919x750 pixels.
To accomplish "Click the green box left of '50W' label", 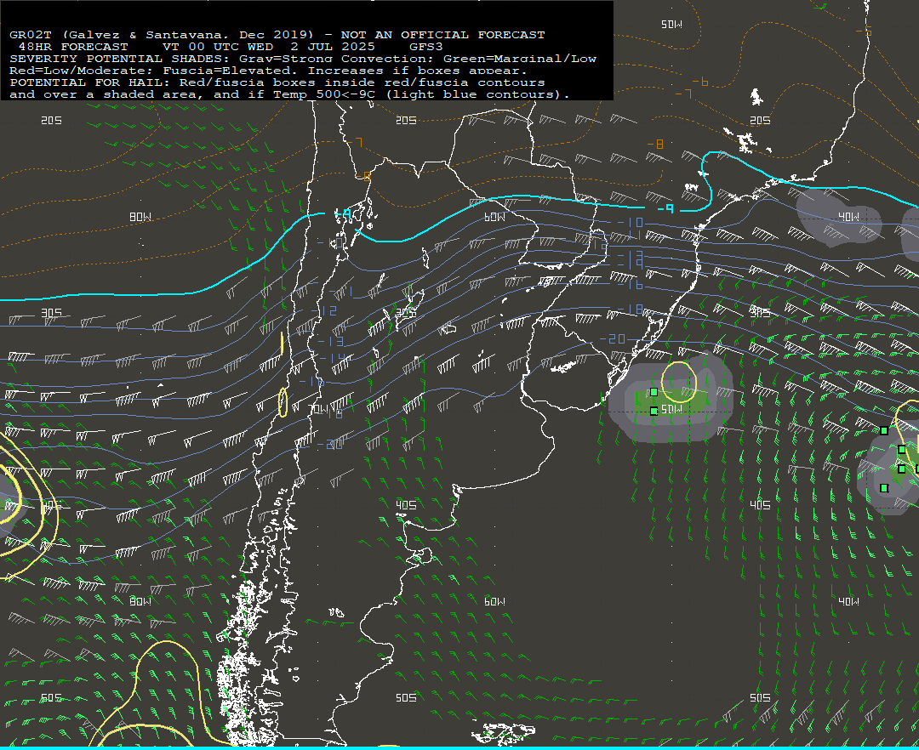I will (654, 412).
